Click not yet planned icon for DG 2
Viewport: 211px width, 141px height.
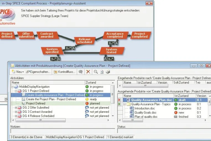[x=87, y=107]
